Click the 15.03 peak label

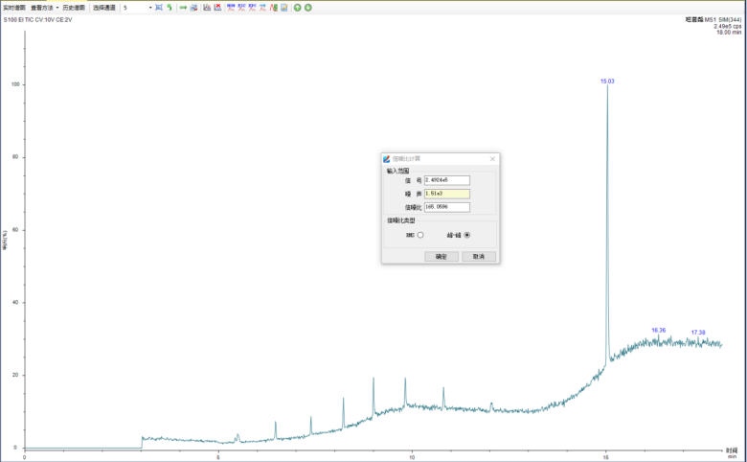click(x=607, y=81)
